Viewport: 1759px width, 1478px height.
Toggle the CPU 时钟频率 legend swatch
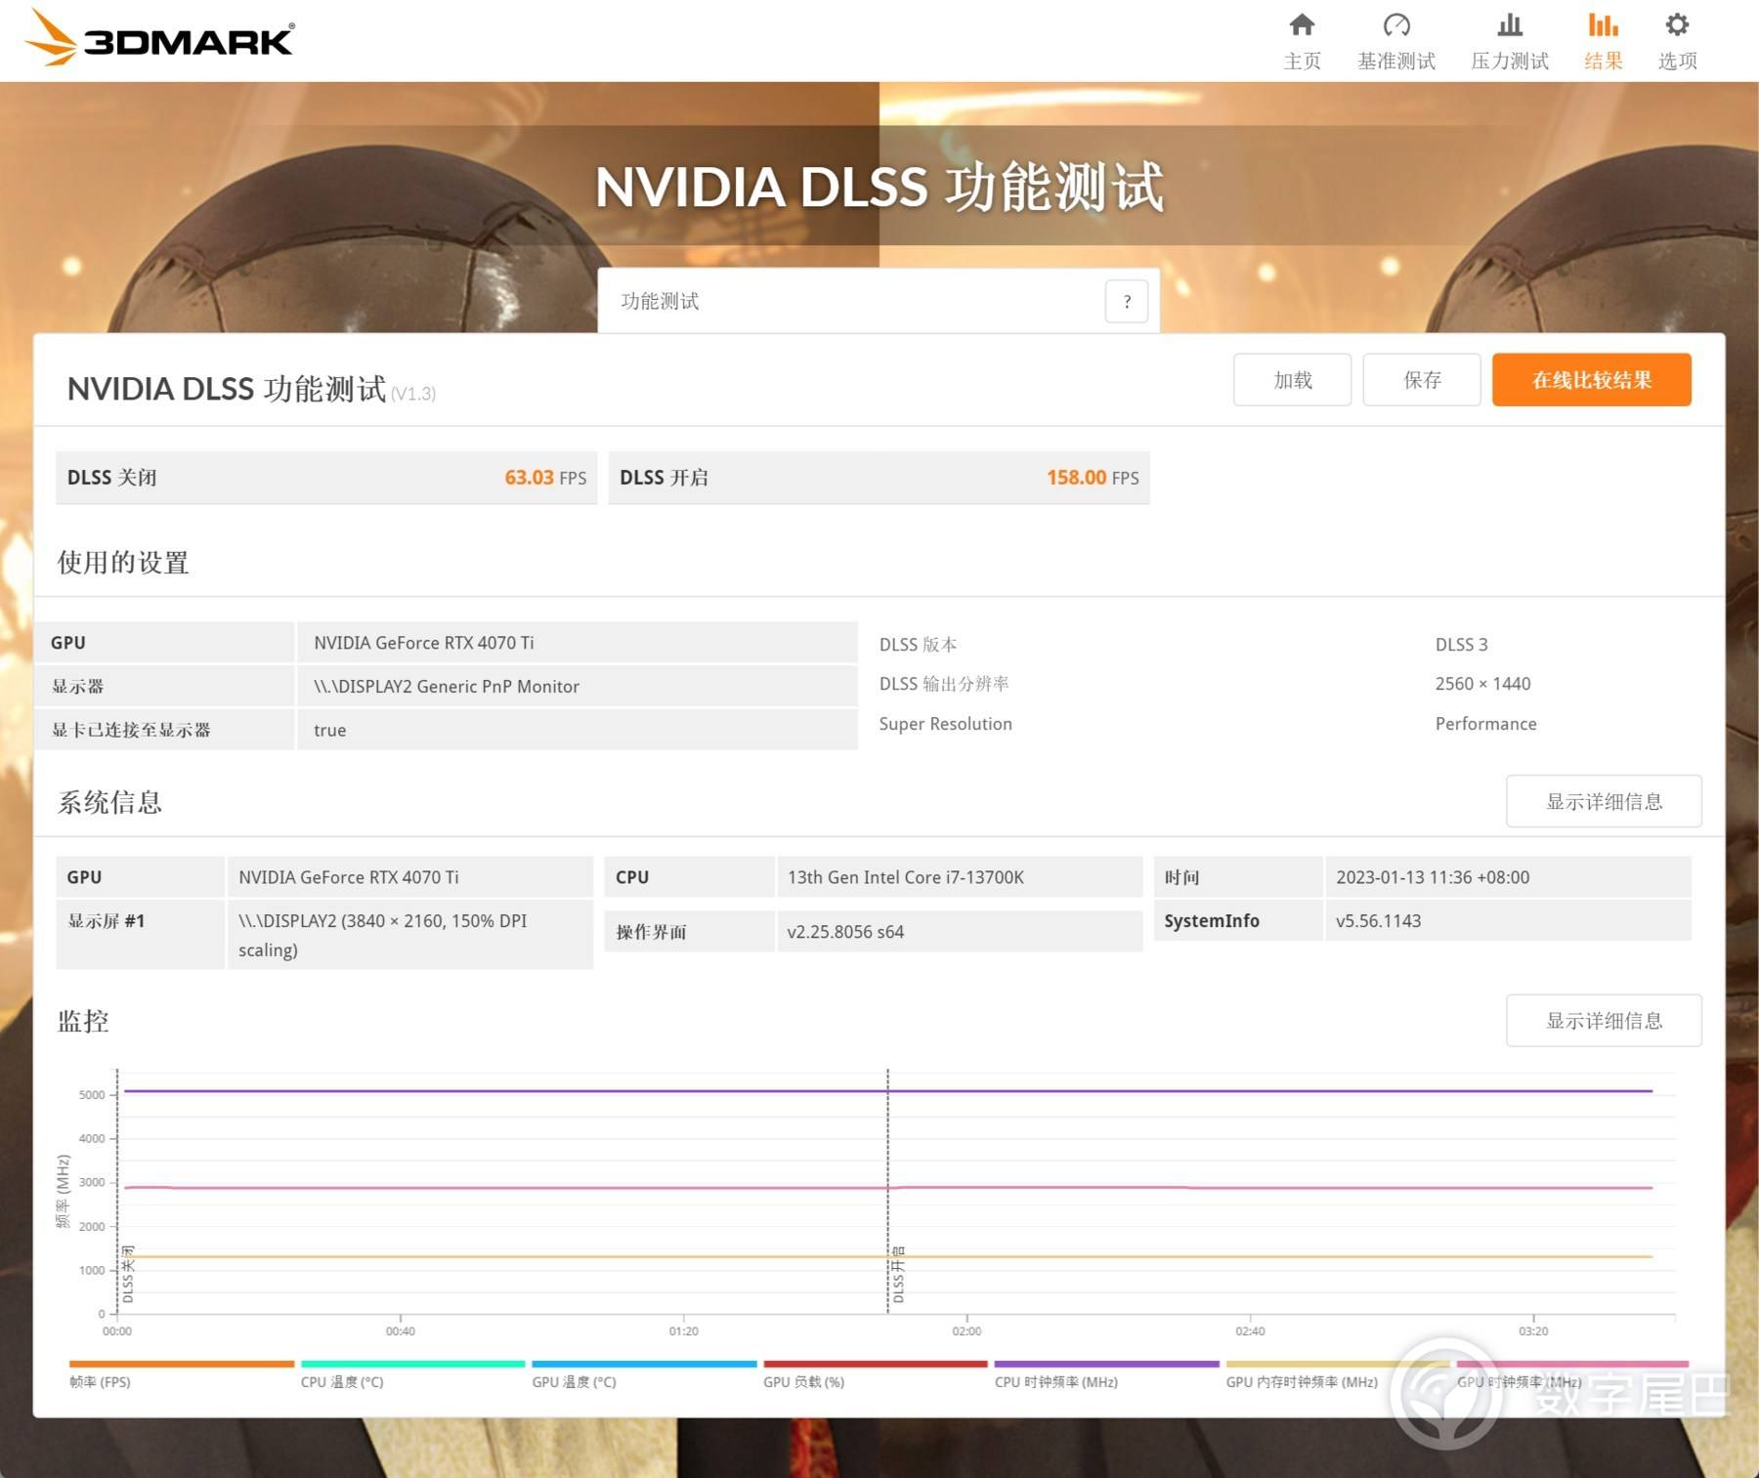[1106, 1364]
